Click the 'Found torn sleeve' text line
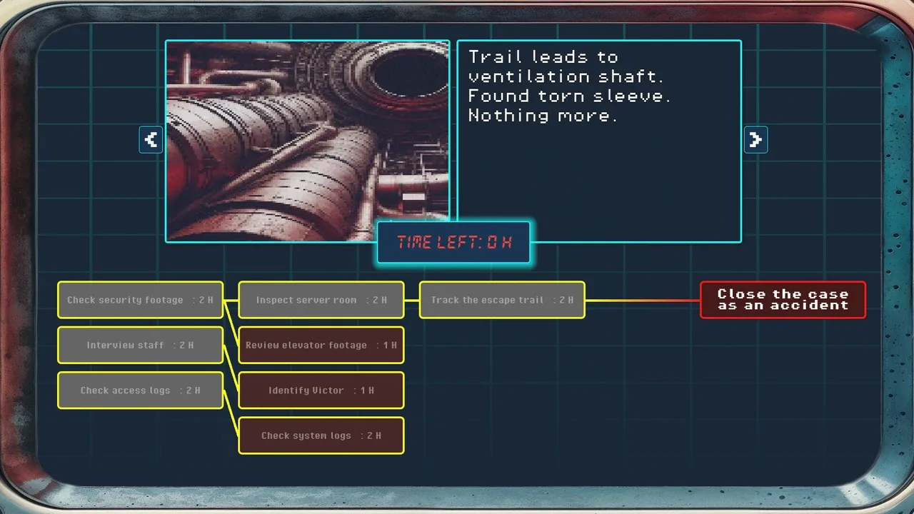Image resolution: width=914 pixels, height=514 pixels. [x=569, y=96]
